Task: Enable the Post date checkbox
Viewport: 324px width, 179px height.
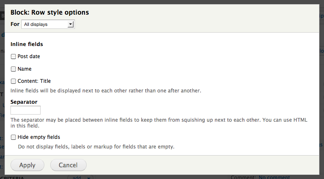Action: 13,56
